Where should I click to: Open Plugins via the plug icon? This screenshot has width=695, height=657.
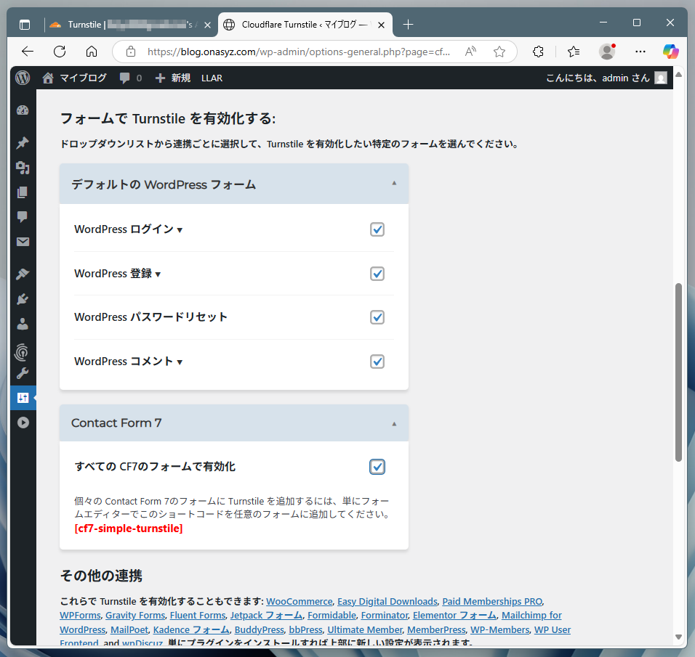coord(23,298)
